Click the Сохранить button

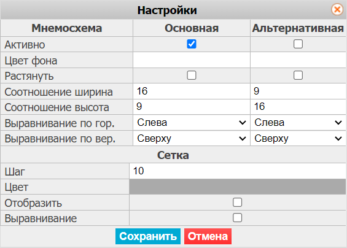click(x=148, y=236)
